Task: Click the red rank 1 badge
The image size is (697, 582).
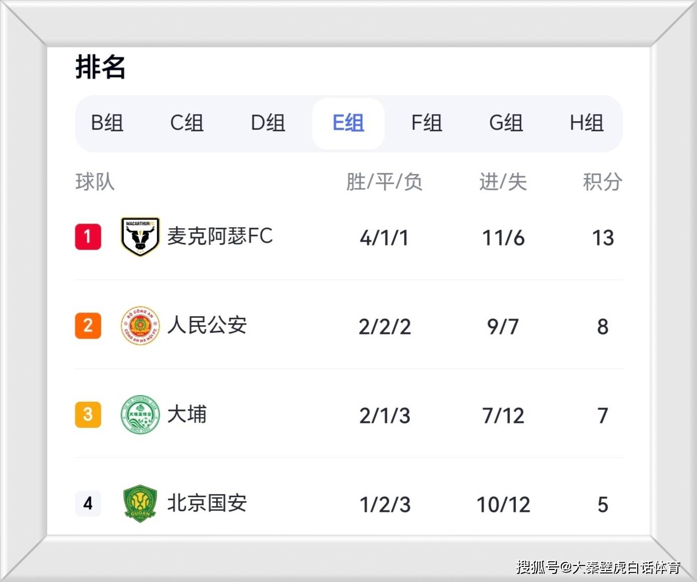Action: pyautogui.click(x=88, y=237)
